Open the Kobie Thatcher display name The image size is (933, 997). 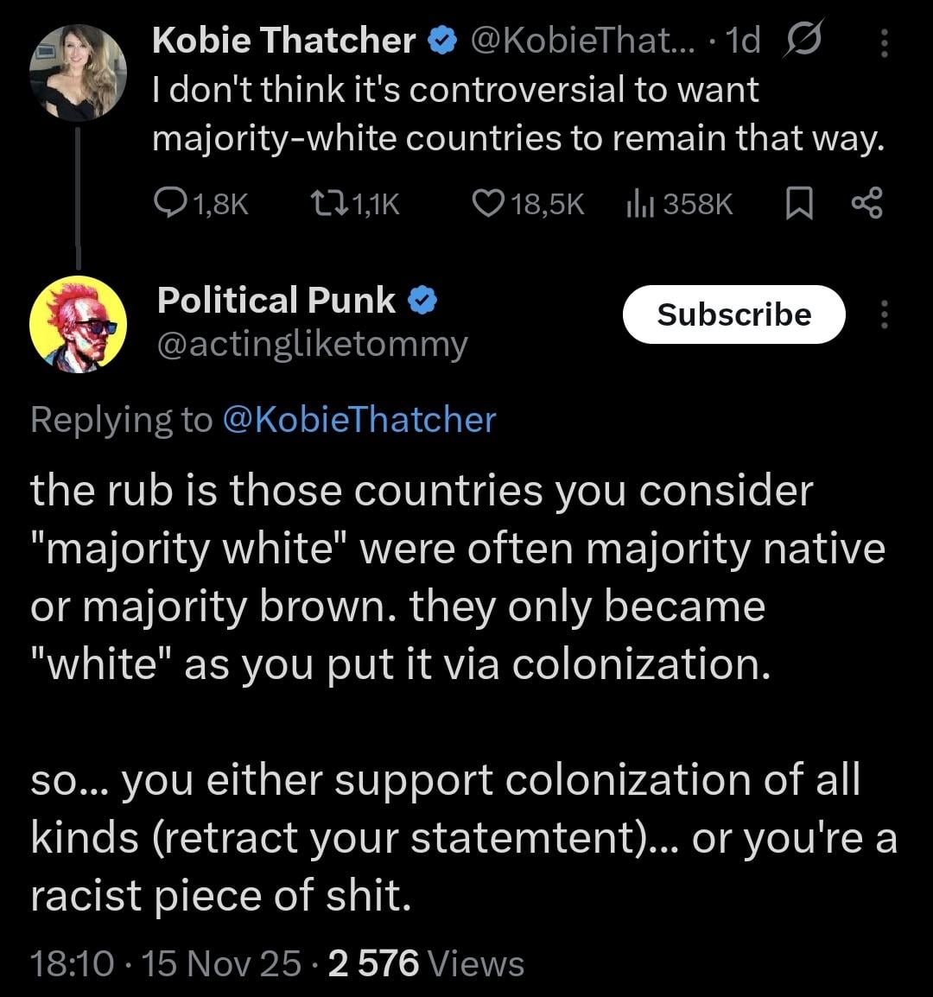283,41
